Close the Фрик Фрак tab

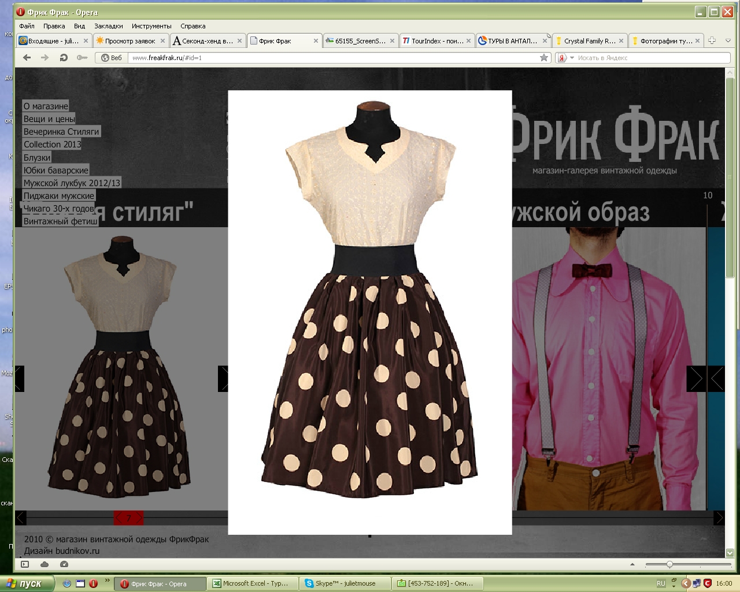tap(316, 41)
